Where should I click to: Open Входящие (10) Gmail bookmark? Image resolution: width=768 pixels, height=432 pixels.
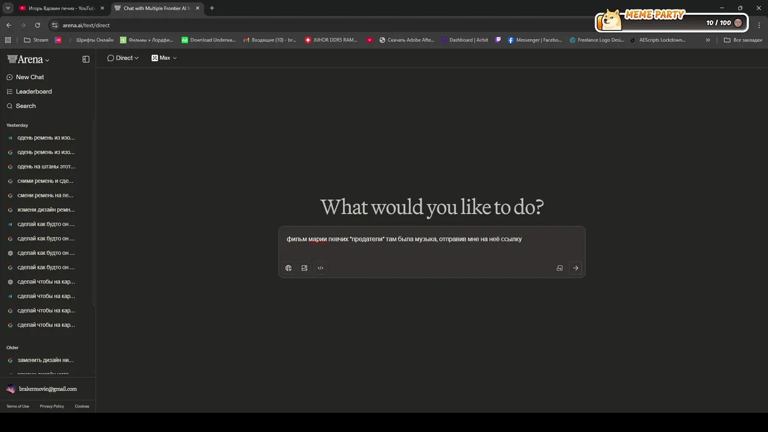click(269, 40)
